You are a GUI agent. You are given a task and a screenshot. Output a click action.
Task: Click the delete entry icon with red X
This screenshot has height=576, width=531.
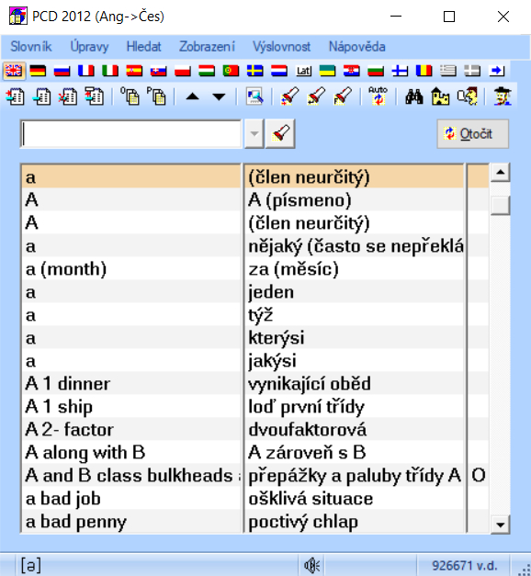coord(68,96)
